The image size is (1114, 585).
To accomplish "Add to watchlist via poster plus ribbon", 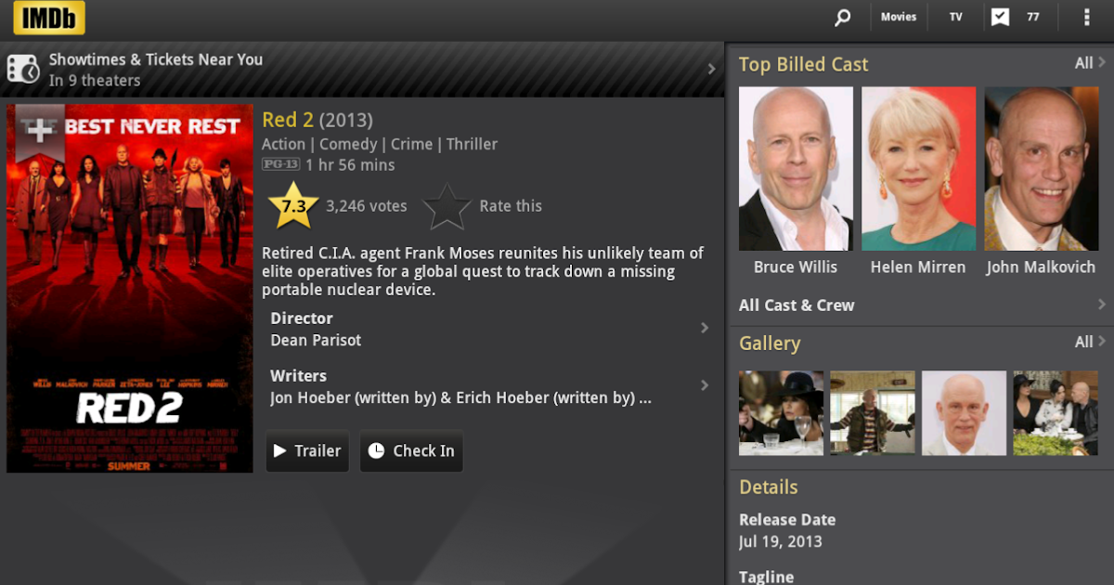I will (x=40, y=131).
